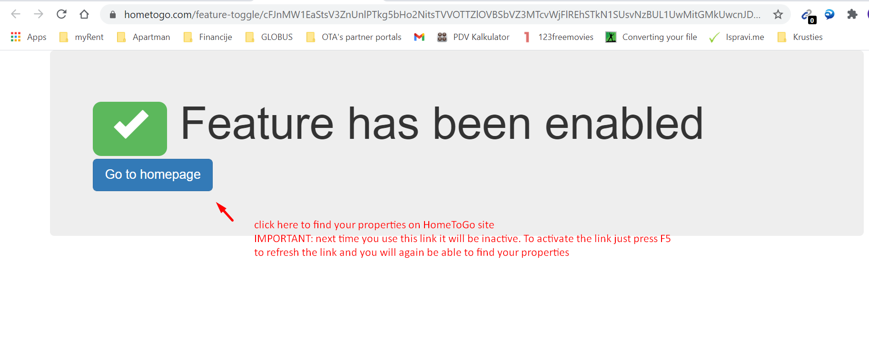The height and width of the screenshot is (340, 869).
Task: Click the browser back arrow
Action: click(x=16, y=14)
